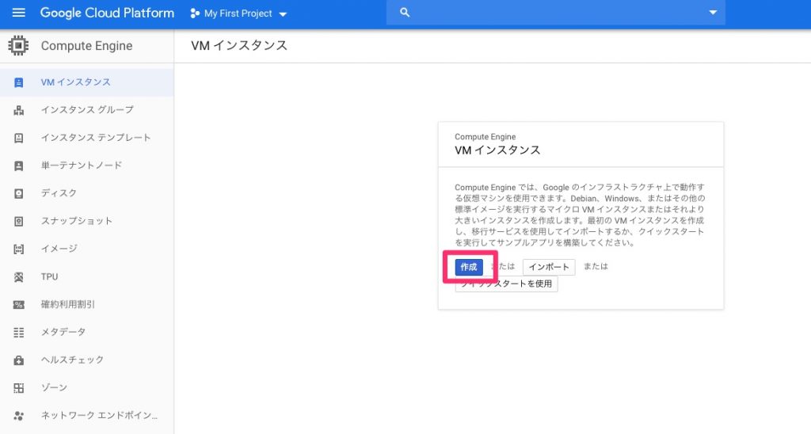Click the TPU sidebar icon
Image resolution: width=811 pixels, height=434 pixels.
click(x=19, y=277)
